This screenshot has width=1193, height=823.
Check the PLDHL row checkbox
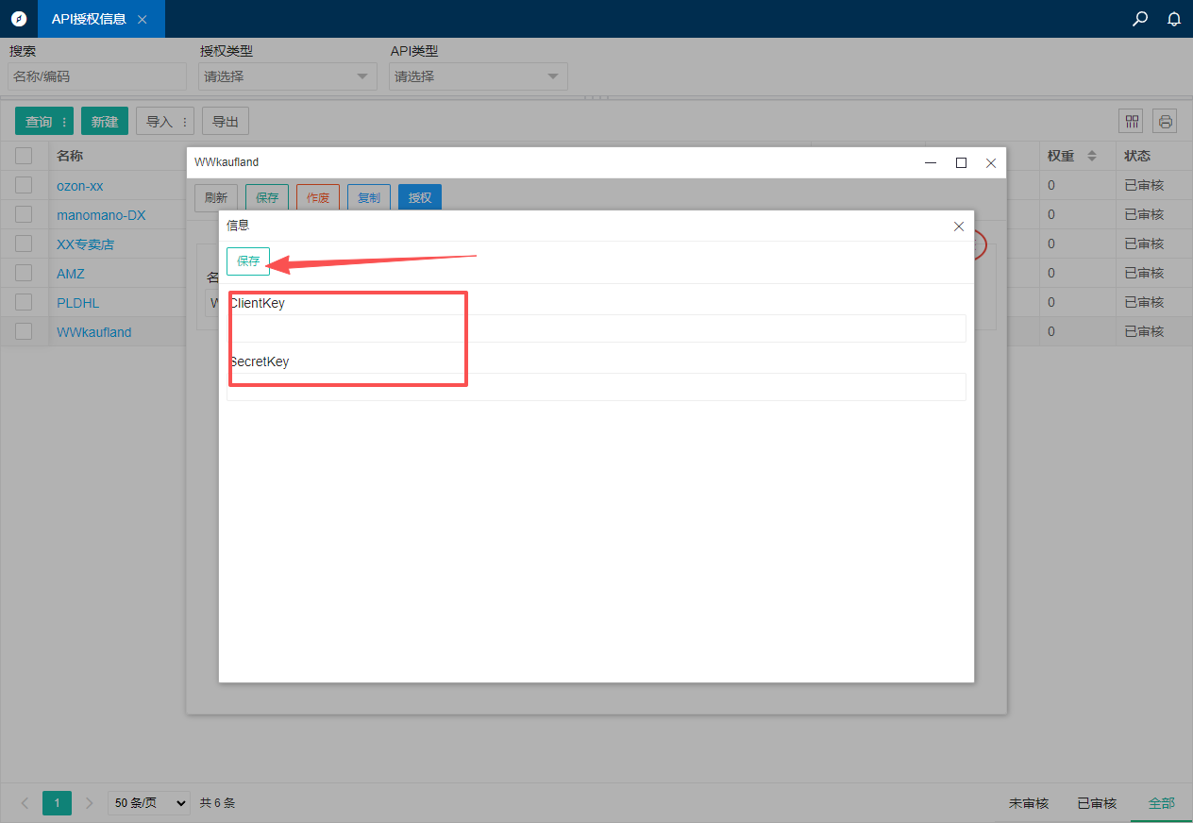pos(24,302)
